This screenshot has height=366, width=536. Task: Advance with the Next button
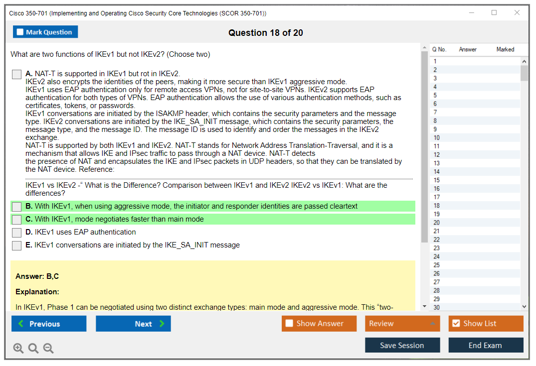[133, 324]
